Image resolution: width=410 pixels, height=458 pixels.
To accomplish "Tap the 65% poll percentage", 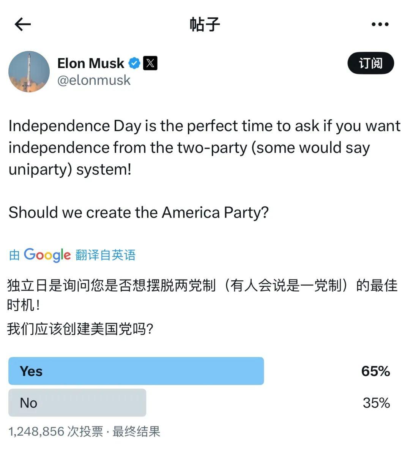I will point(375,371).
